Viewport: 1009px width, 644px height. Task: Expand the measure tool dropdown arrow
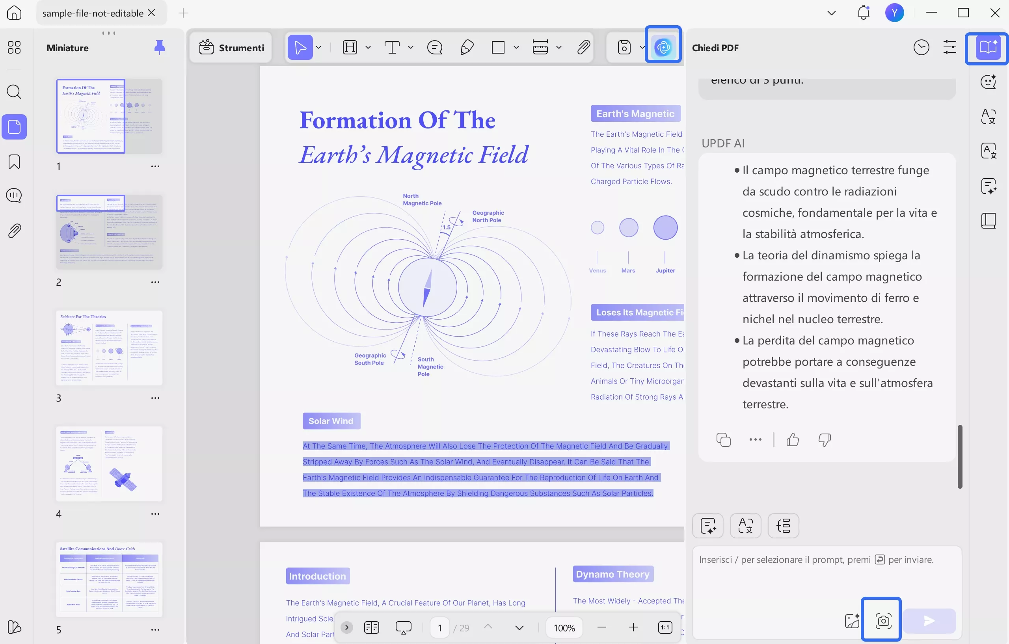(558, 47)
